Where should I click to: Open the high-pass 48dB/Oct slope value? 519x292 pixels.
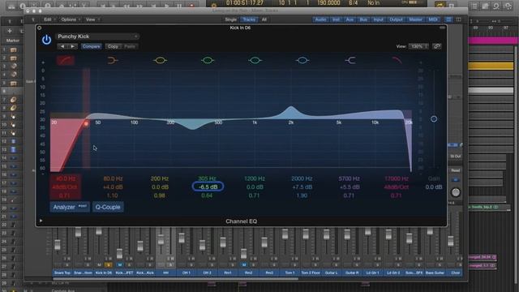coord(65,187)
